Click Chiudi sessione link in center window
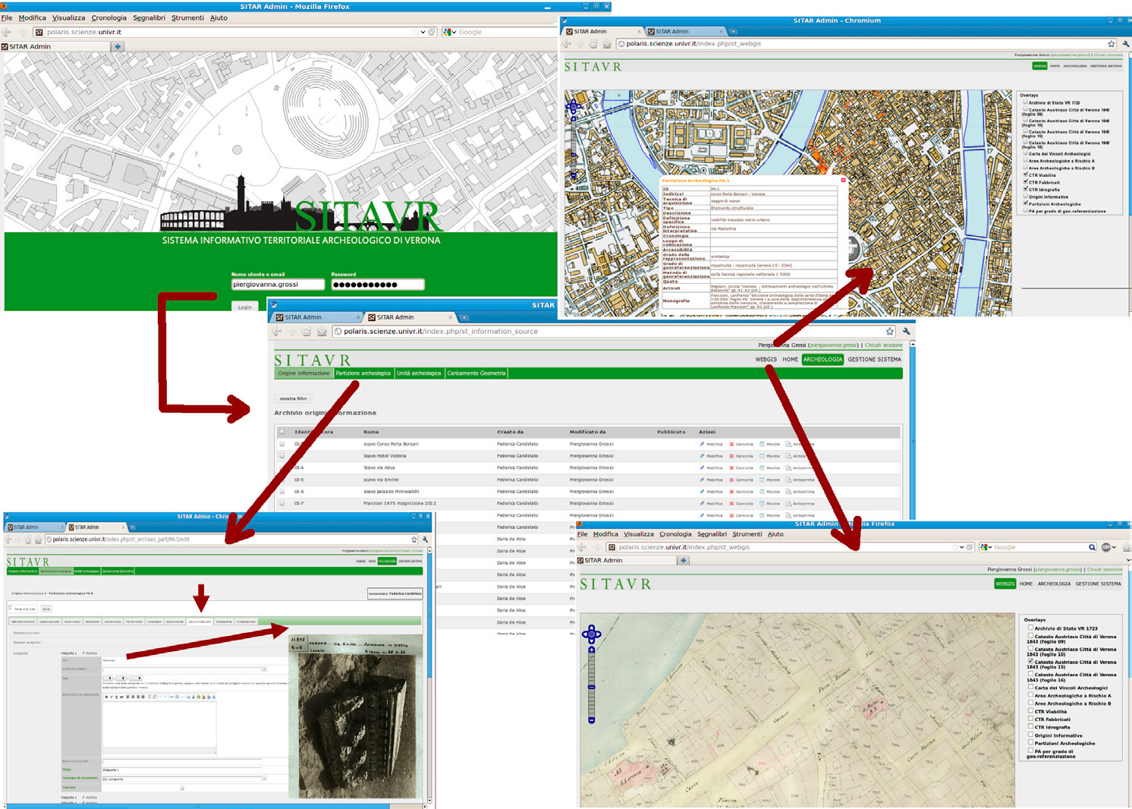This screenshot has height=809, width=1132. tap(884, 345)
